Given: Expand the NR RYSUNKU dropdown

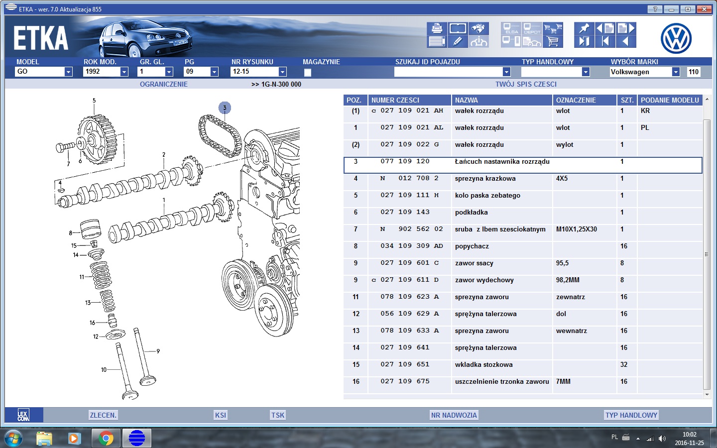Looking at the screenshot, I should click(282, 72).
